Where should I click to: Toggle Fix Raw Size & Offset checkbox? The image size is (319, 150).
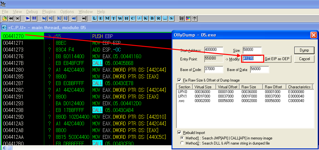click(179, 80)
